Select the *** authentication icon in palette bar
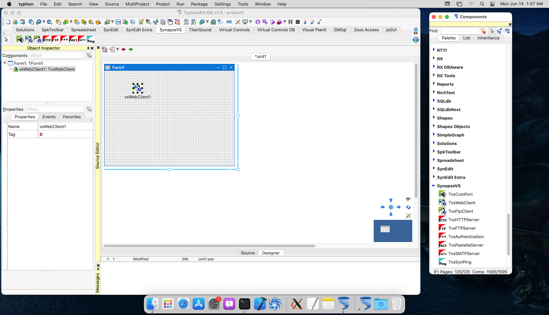Viewport: 549px width, 315px height. (x=64, y=39)
